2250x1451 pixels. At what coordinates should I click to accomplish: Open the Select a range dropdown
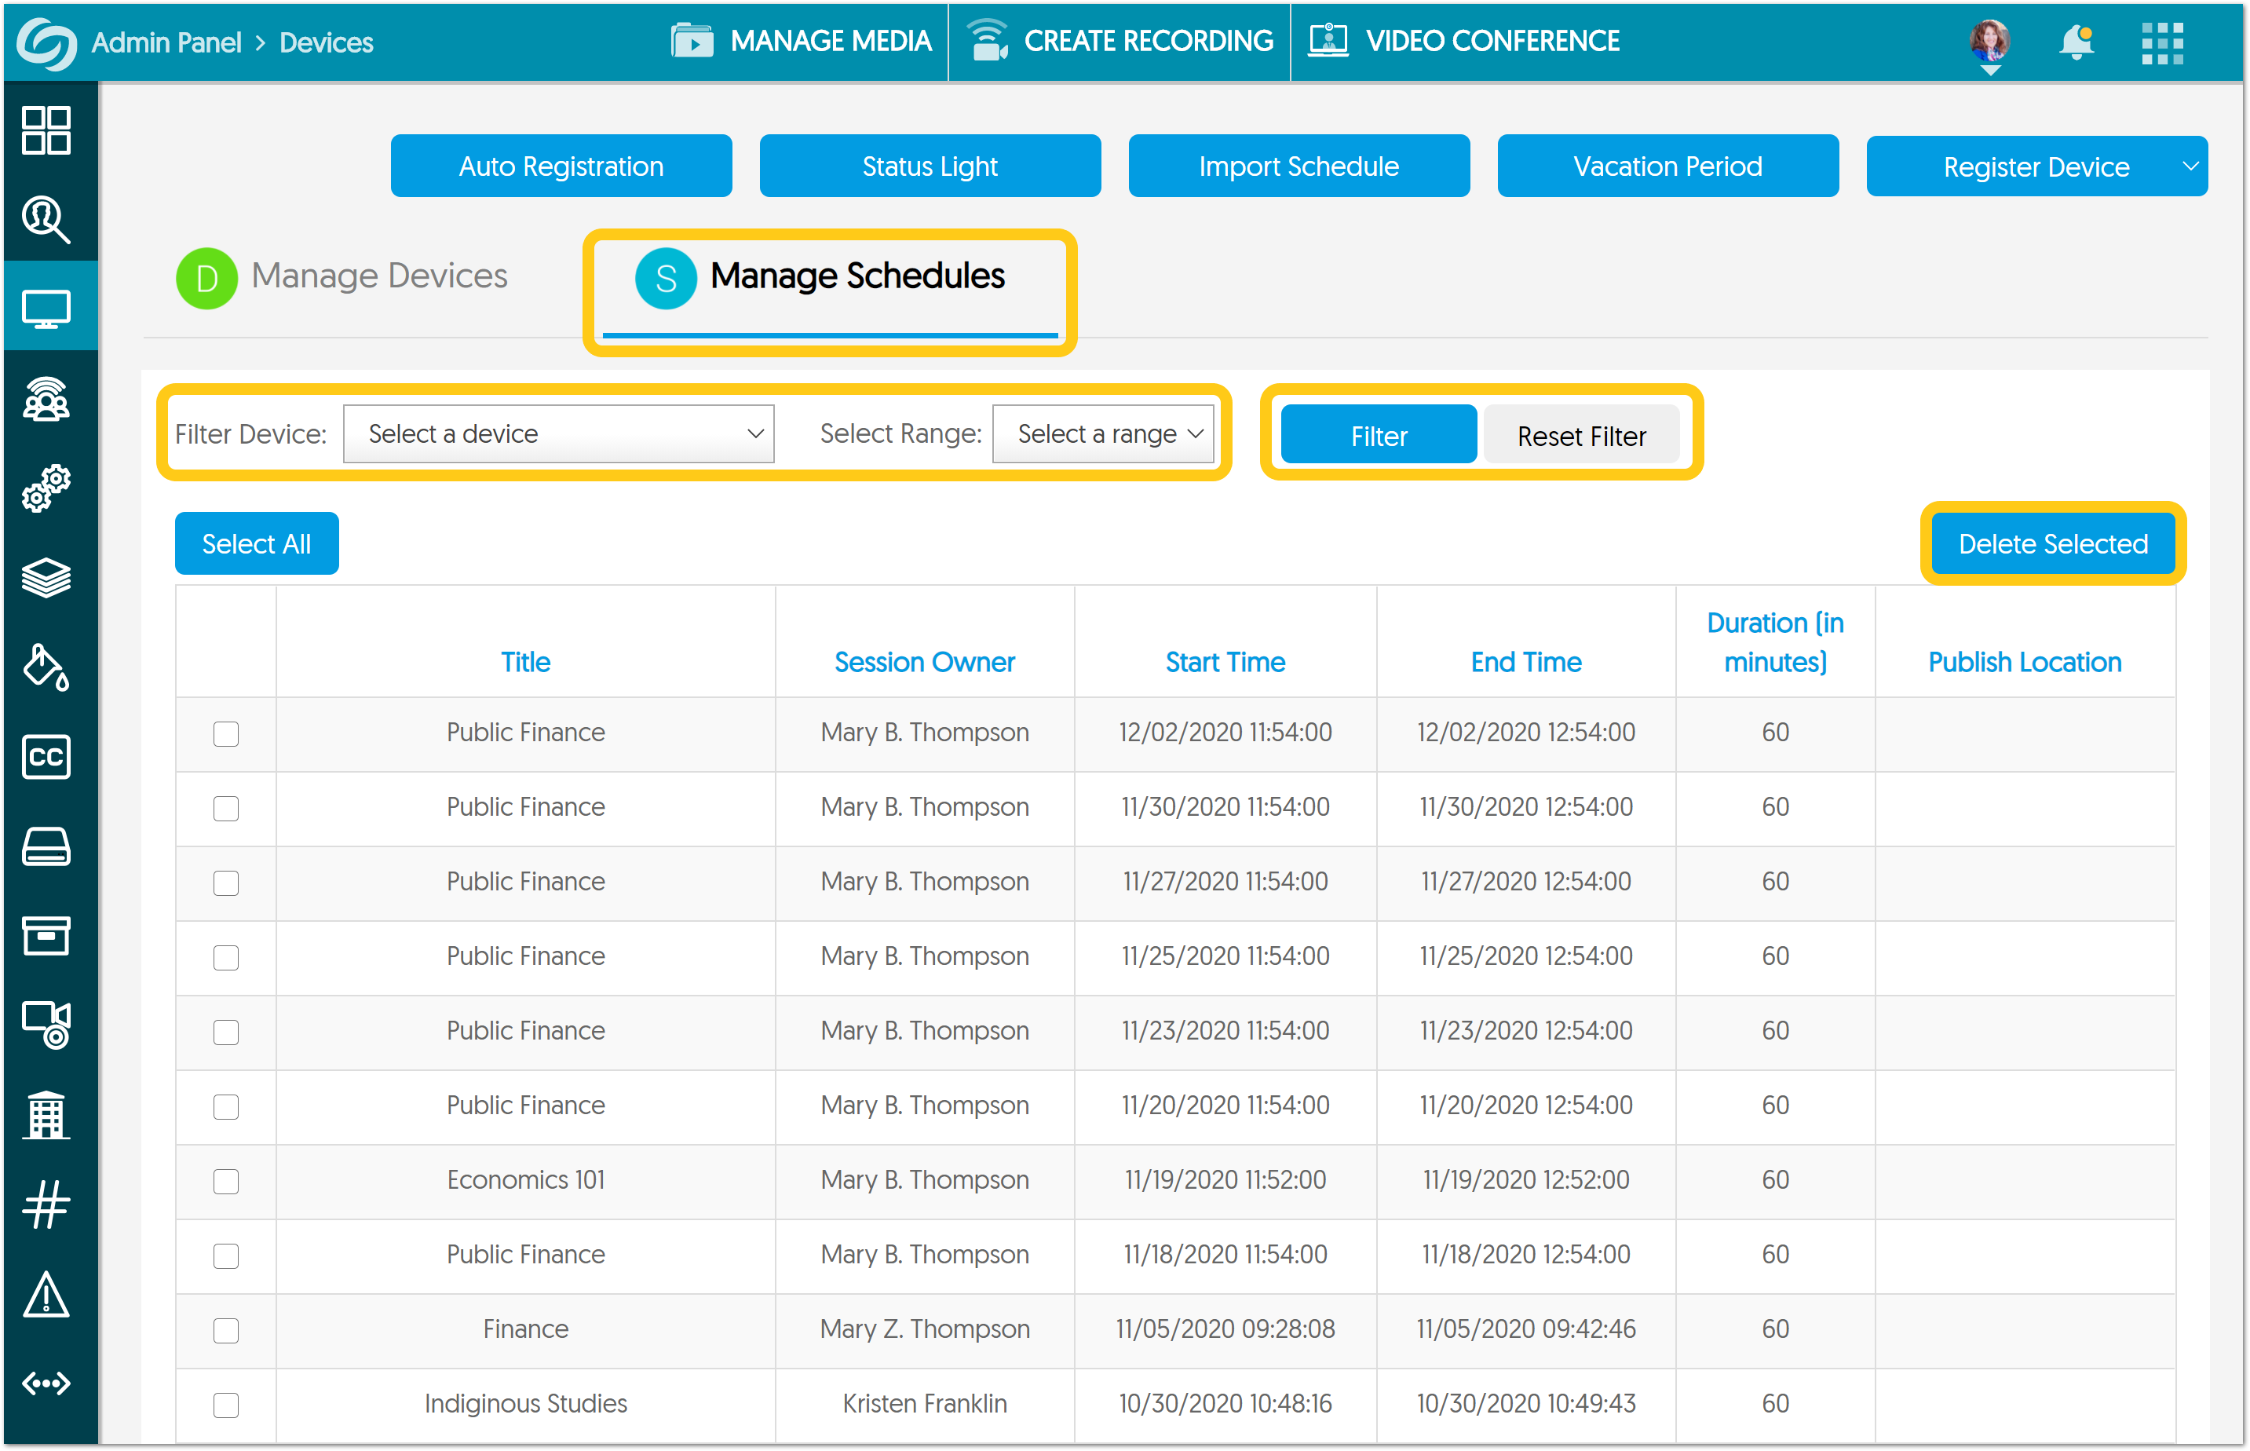tap(1103, 433)
